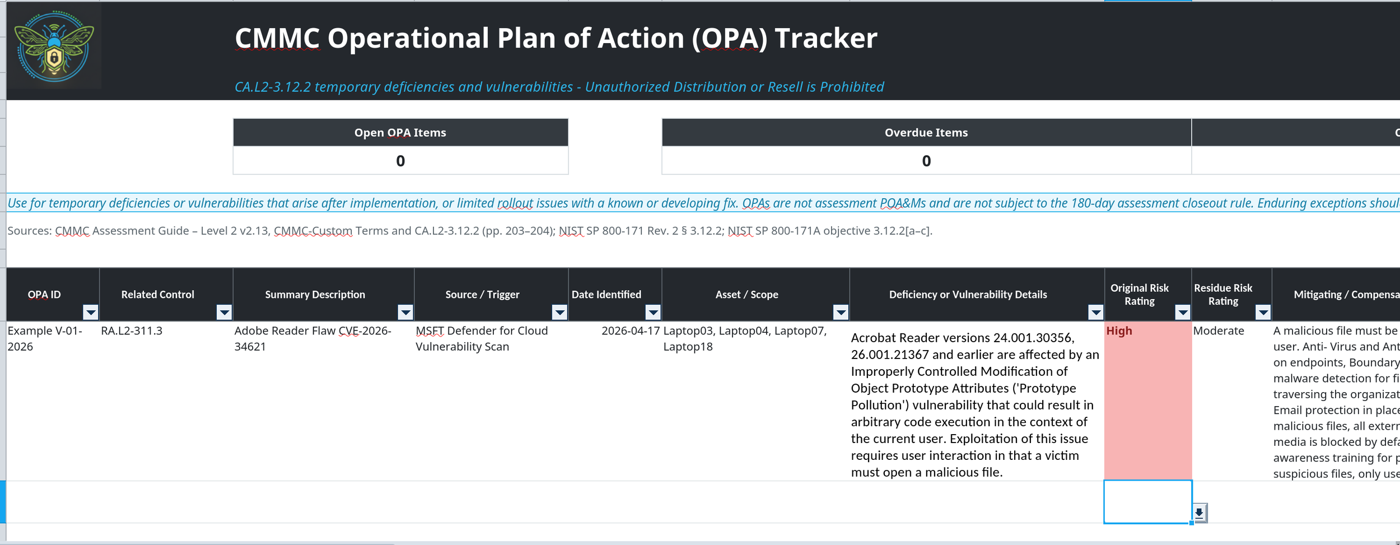
Task: Open the OPA ID column filter dropdown
Action: click(x=90, y=312)
